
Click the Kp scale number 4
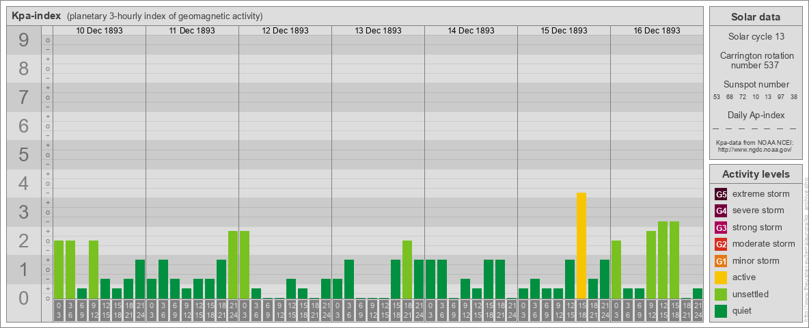click(24, 183)
